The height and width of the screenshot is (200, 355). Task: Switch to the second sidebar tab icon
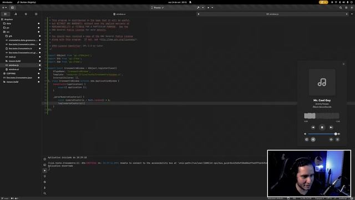click(x=16, y=14)
